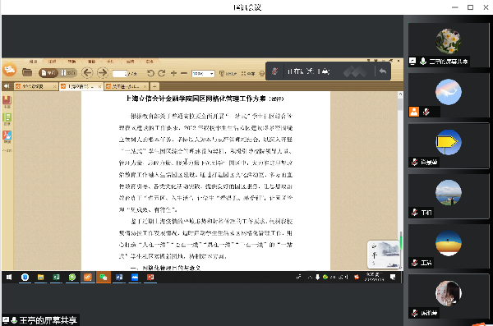Go to next page with right arrow
This screenshot has height=326, width=493.
pyautogui.click(x=102, y=73)
